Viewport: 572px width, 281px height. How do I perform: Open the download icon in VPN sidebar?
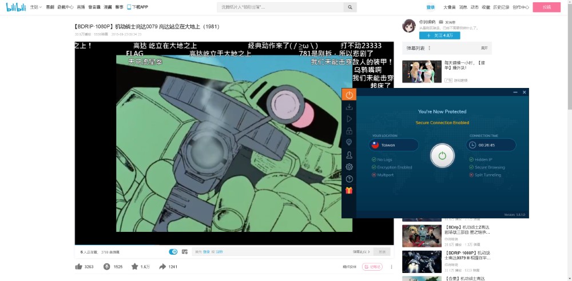point(349,107)
